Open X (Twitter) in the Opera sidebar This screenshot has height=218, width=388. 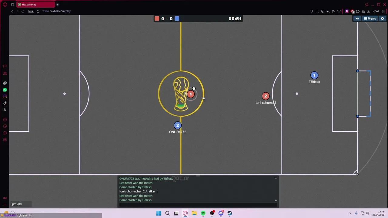pos(5,110)
